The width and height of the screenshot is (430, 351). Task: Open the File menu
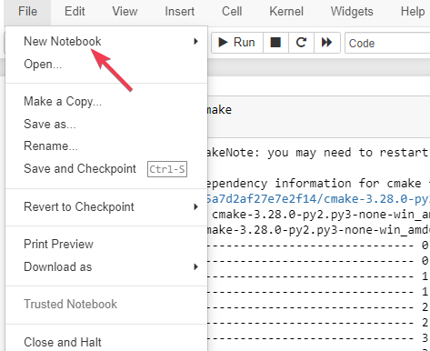pos(27,12)
